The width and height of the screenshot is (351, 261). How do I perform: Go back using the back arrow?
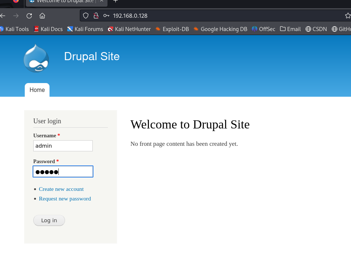tap(3, 16)
